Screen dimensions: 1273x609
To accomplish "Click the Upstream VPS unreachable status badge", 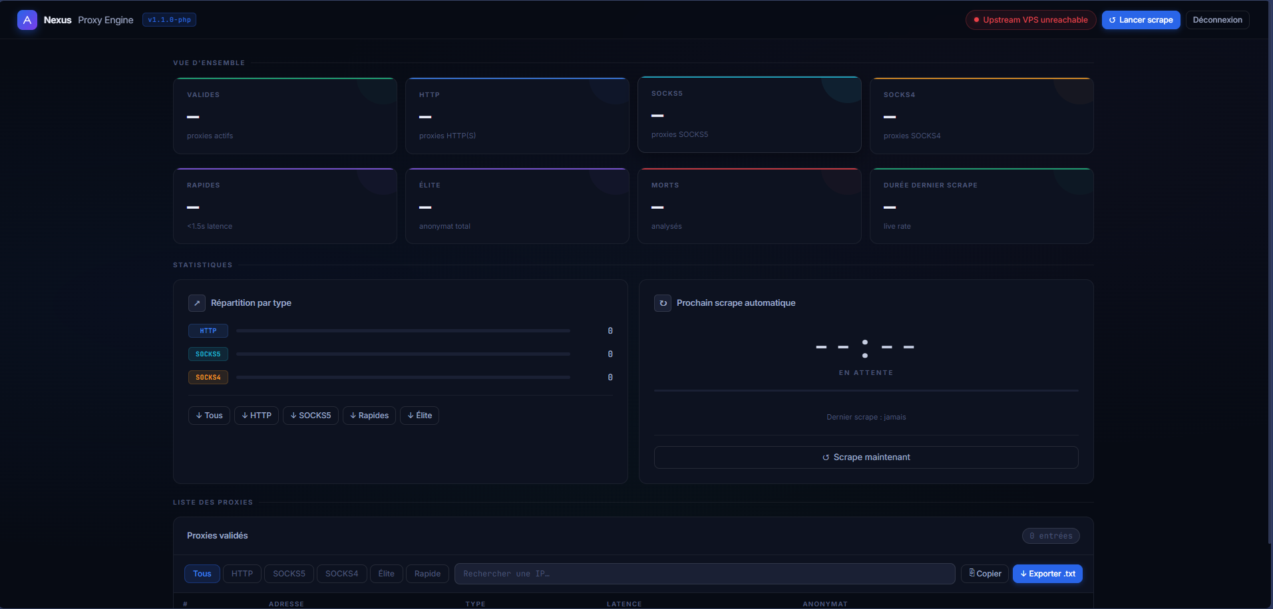I will point(1031,20).
